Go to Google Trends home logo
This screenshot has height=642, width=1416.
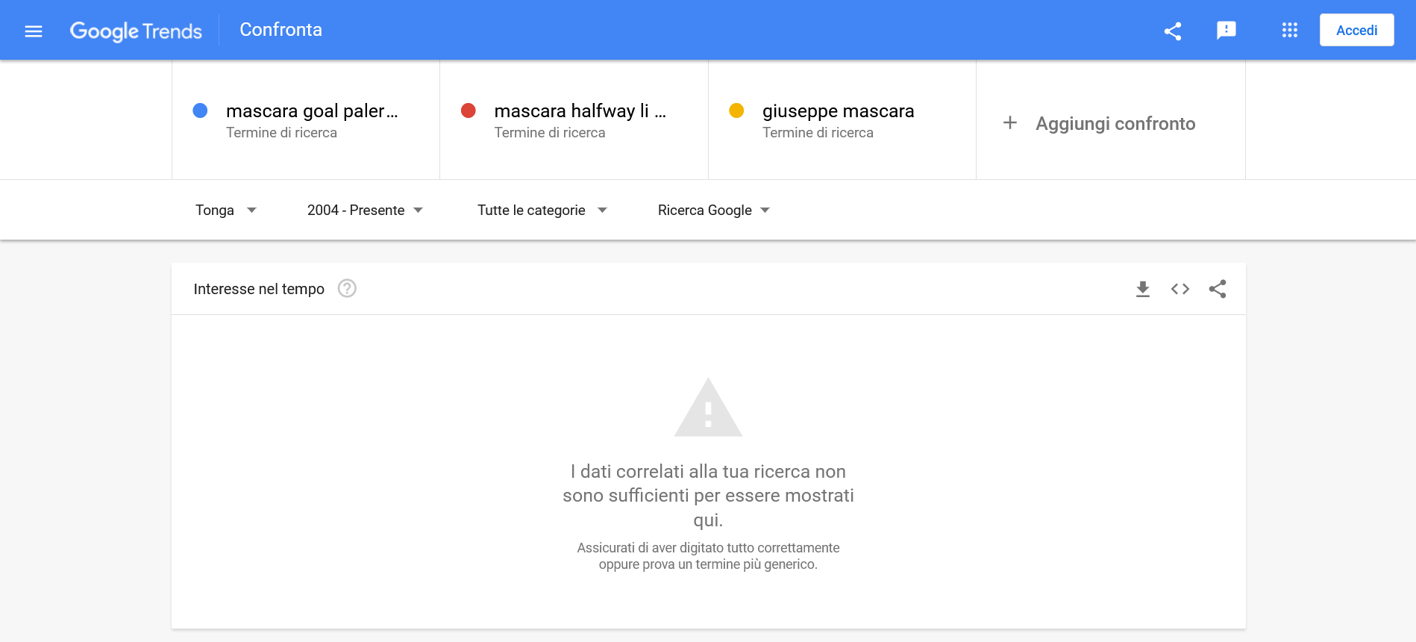(x=136, y=31)
